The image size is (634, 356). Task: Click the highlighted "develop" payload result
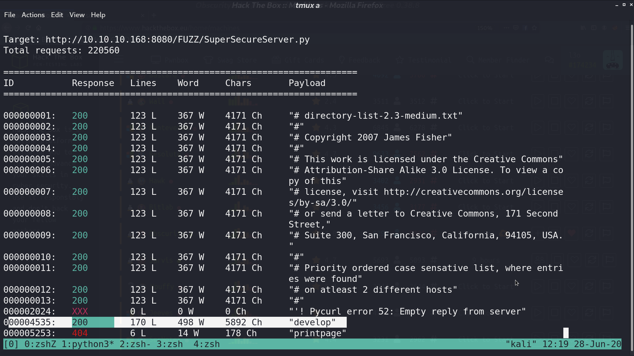pyautogui.click(x=312, y=322)
